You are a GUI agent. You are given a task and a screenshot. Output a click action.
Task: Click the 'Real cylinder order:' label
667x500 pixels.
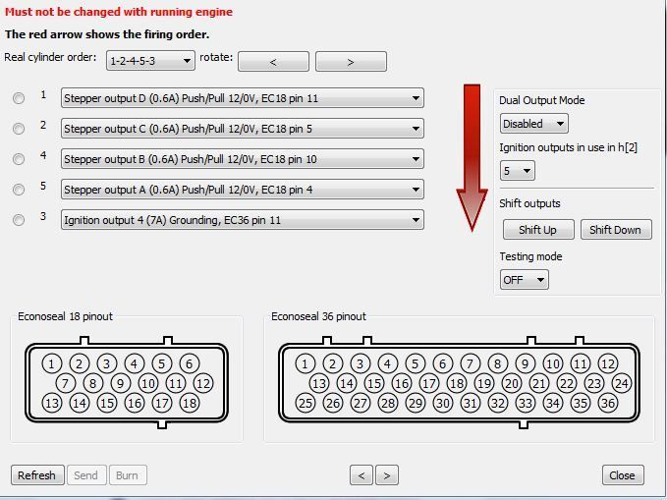tap(51, 57)
